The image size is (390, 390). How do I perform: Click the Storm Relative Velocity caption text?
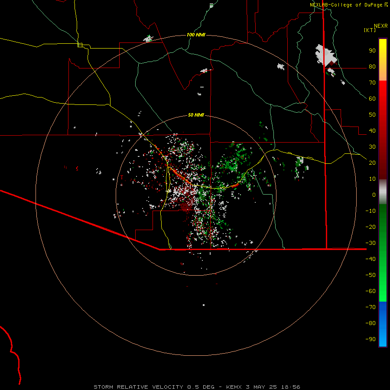[197, 387]
